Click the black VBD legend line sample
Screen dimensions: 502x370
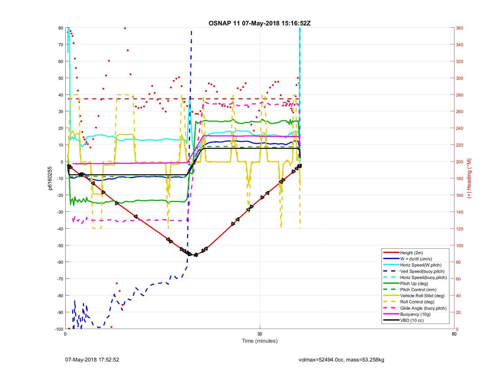click(391, 320)
